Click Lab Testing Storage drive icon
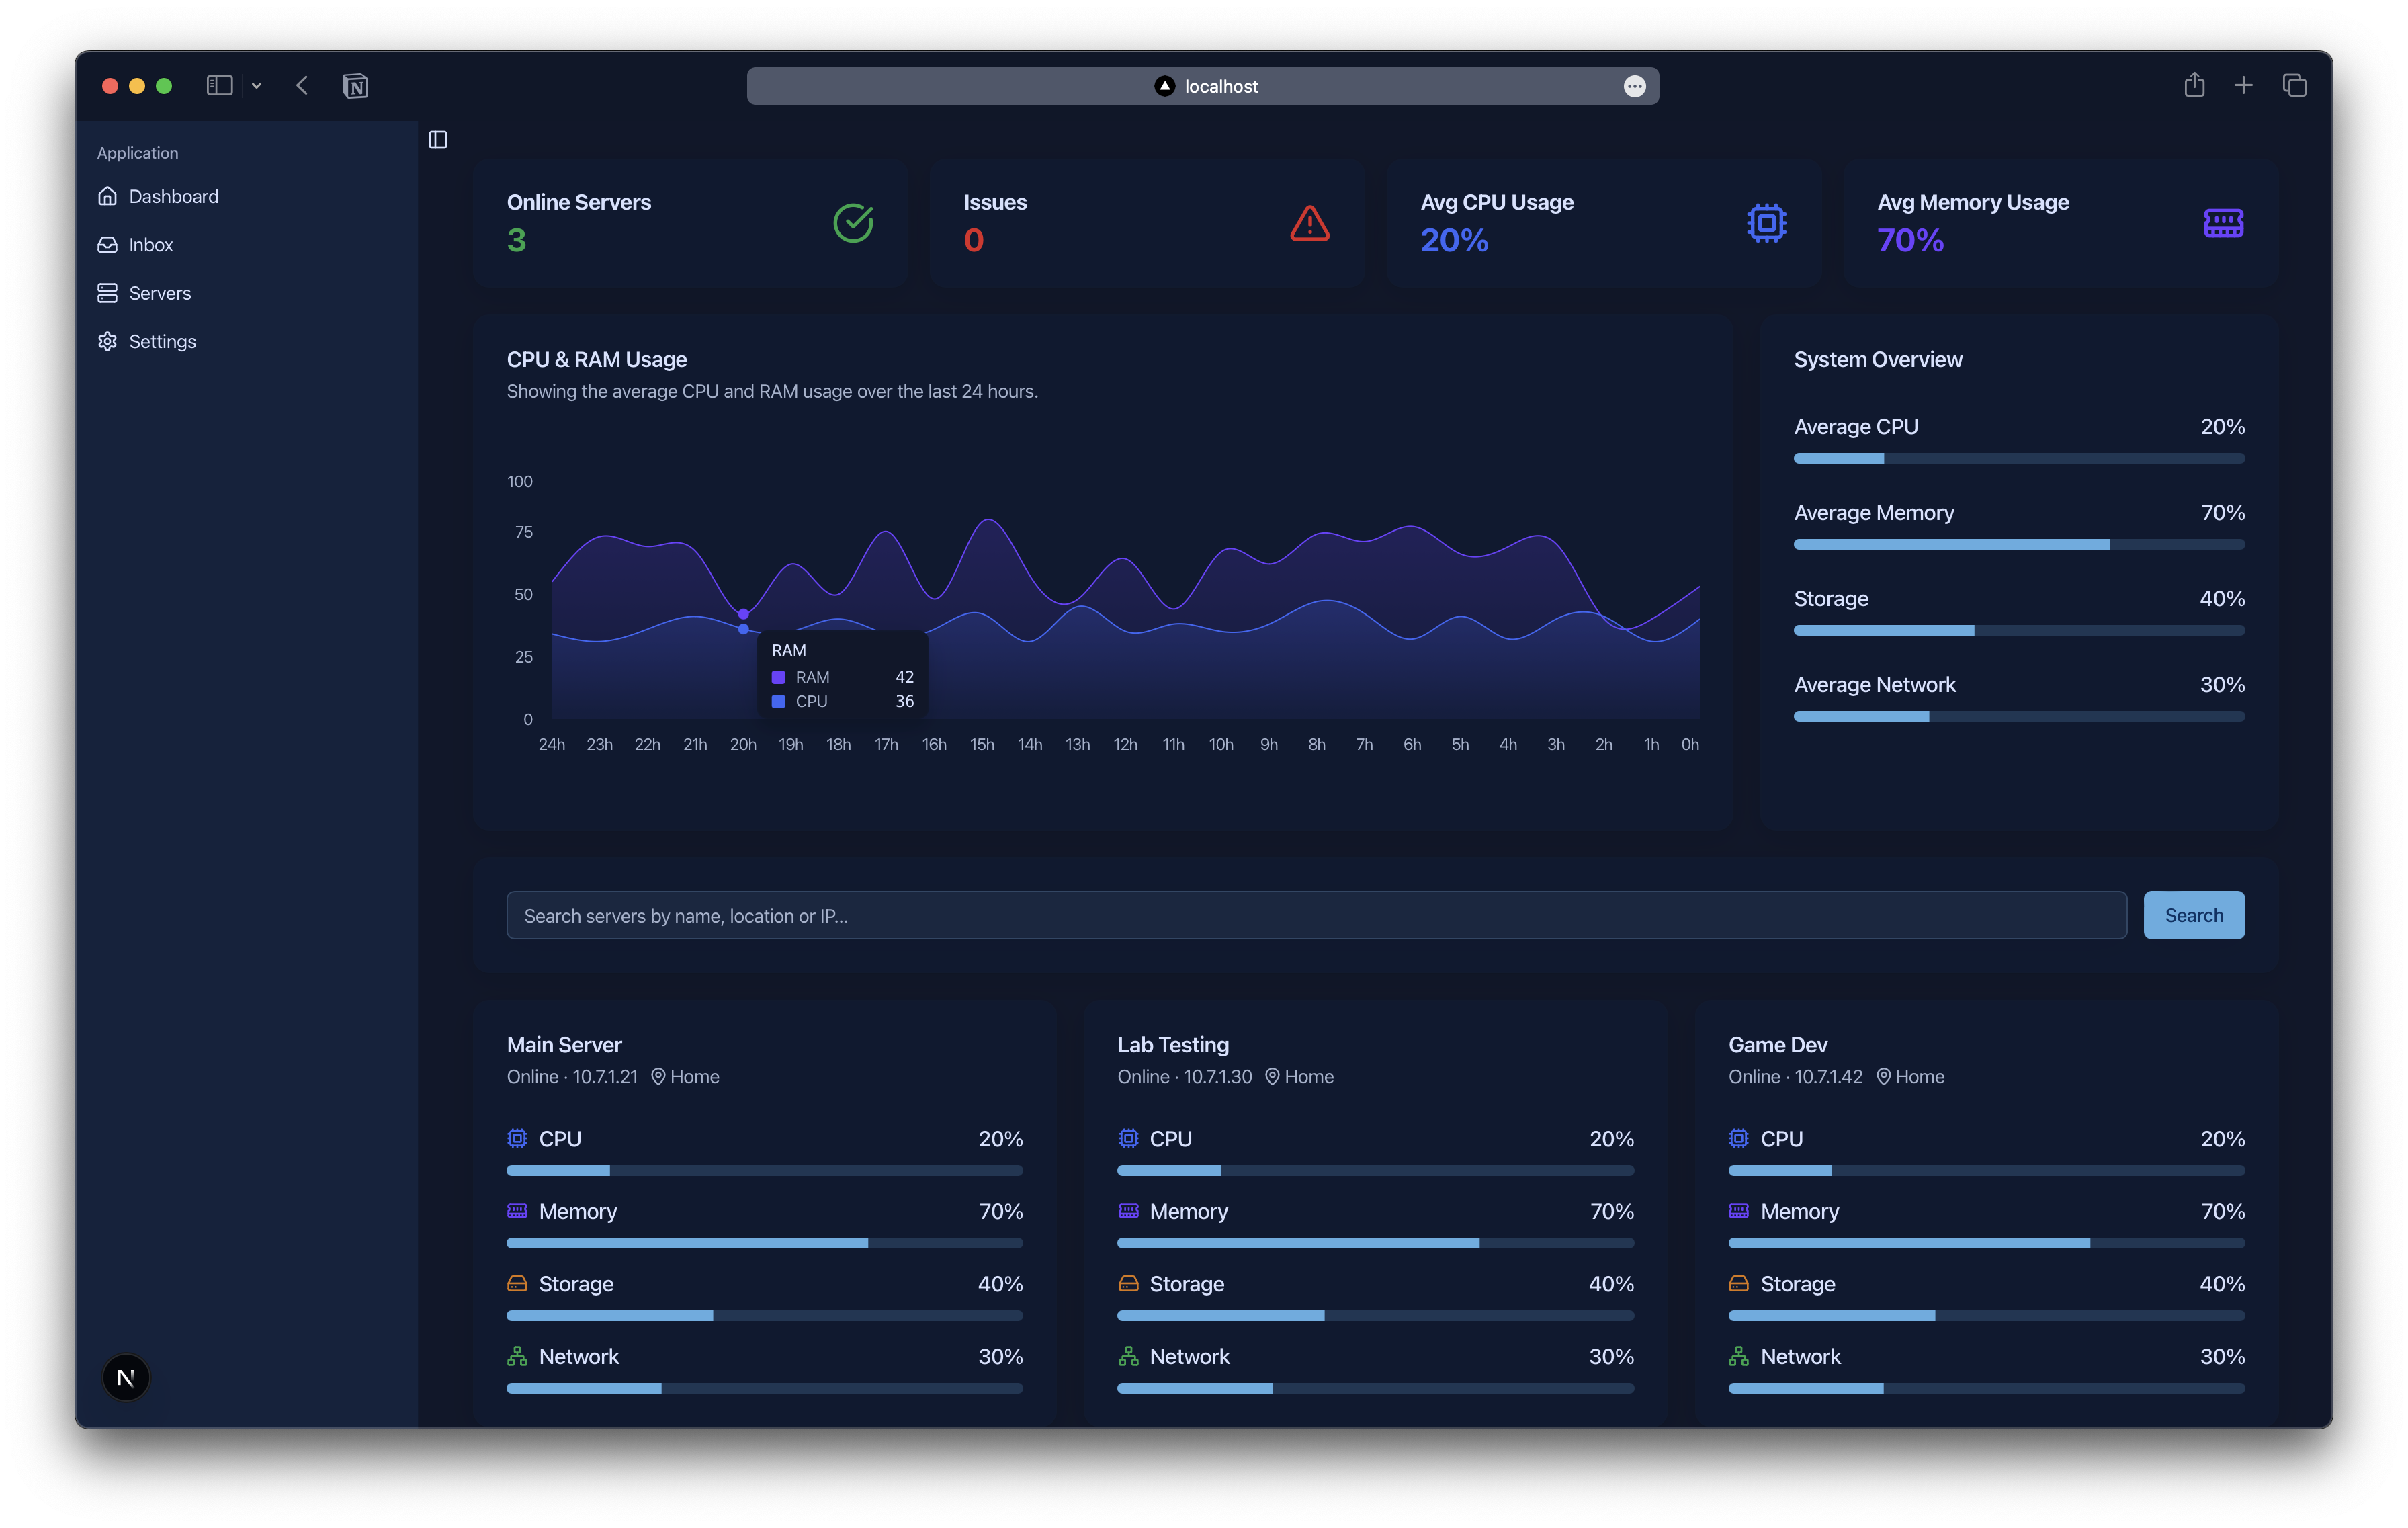Image resolution: width=2408 pixels, height=1528 pixels. pyautogui.click(x=1128, y=1283)
